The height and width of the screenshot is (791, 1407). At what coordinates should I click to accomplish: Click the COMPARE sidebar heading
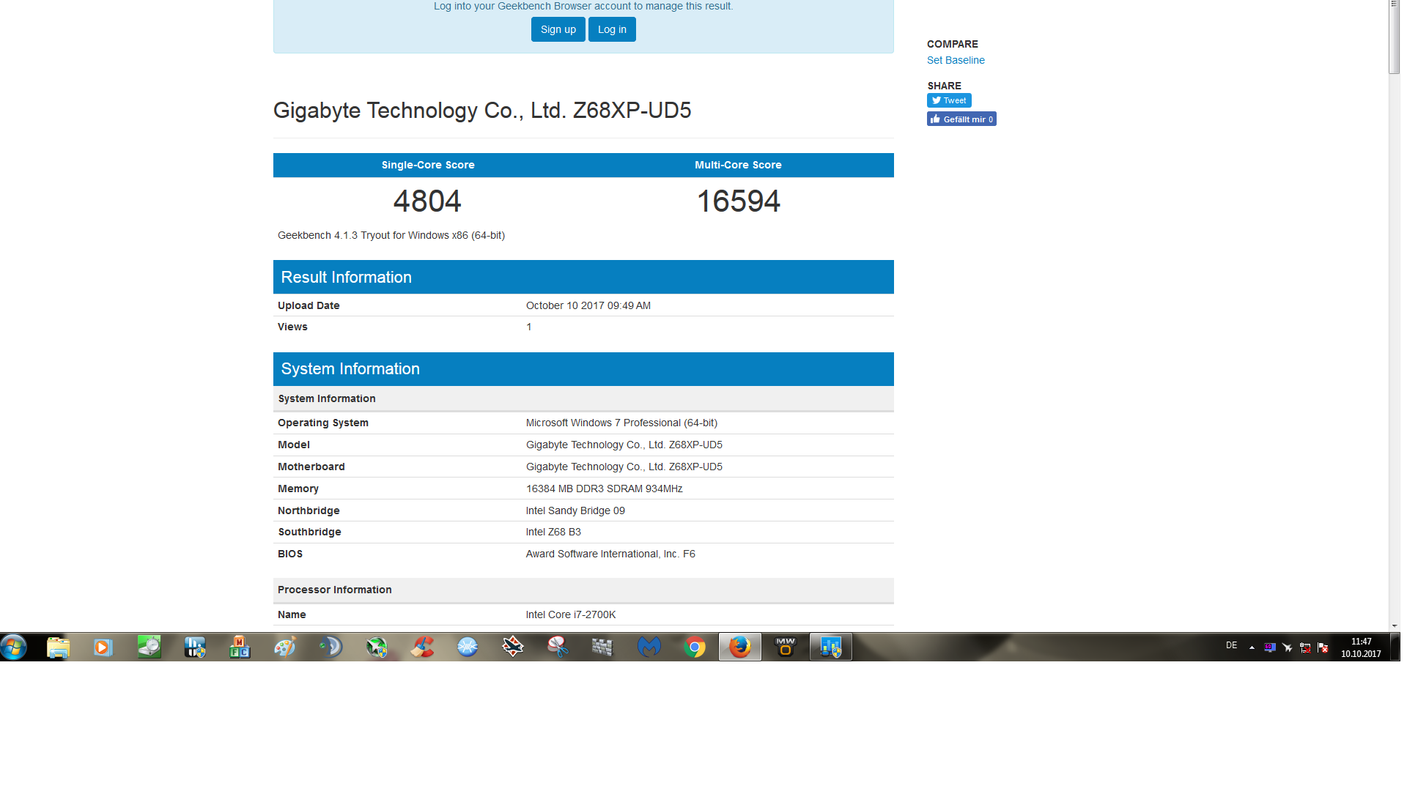pos(953,44)
